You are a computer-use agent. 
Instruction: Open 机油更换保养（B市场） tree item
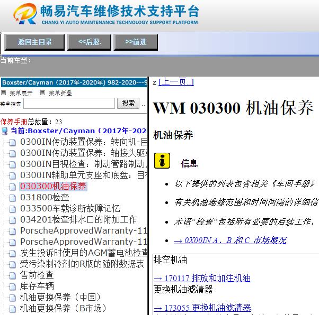pyautogui.click(x=63, y=308)
